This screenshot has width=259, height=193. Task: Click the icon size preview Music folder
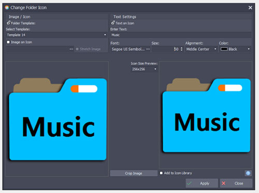[x=206, y=115]
